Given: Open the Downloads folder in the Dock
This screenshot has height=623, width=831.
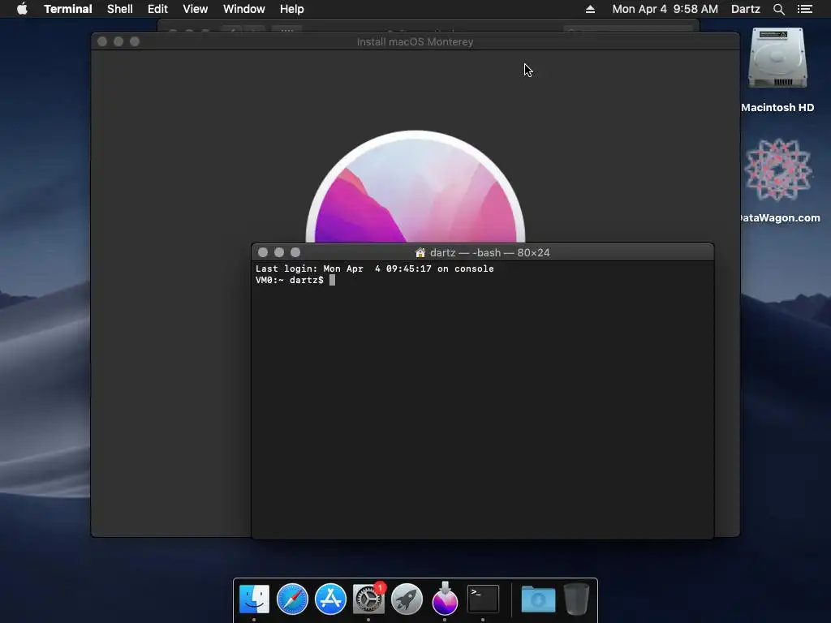Looking at the screenshot, I should [x=538, y=599].
